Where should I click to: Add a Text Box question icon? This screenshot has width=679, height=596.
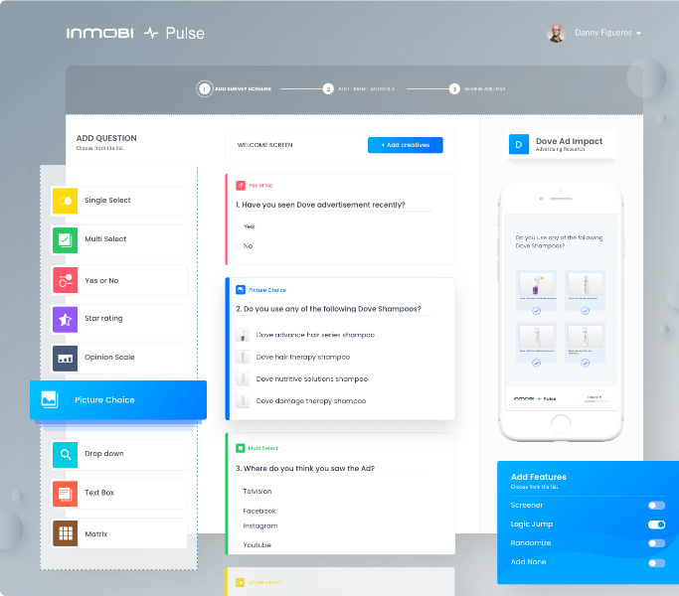click(x=65, y=493)
